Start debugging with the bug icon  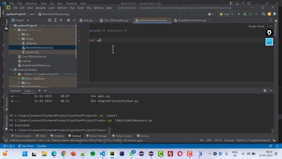click(x=245, y=14)
